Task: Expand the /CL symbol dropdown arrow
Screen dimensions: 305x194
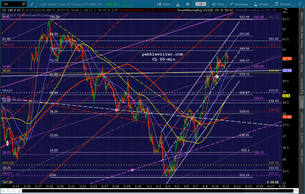Action: pos(24,4)
